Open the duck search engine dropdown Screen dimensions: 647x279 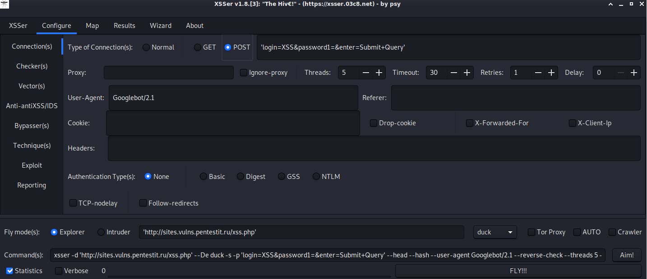tap(495, 232)
